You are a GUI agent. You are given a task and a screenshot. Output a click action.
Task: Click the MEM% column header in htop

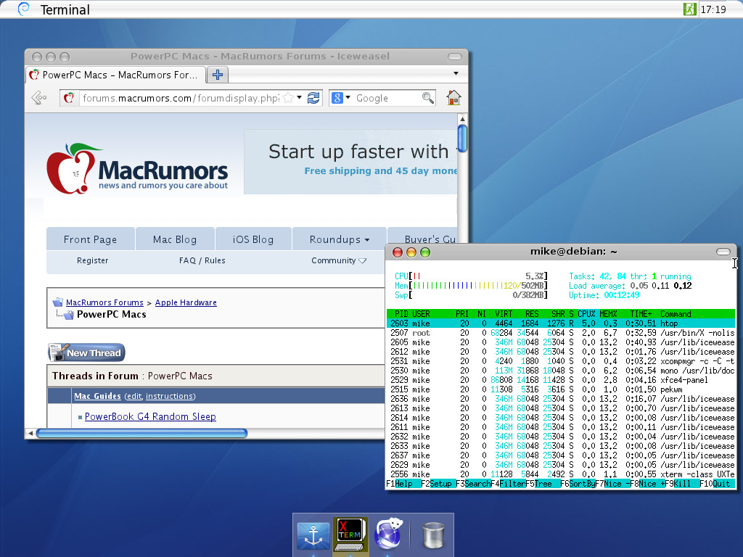coord(608,314)
